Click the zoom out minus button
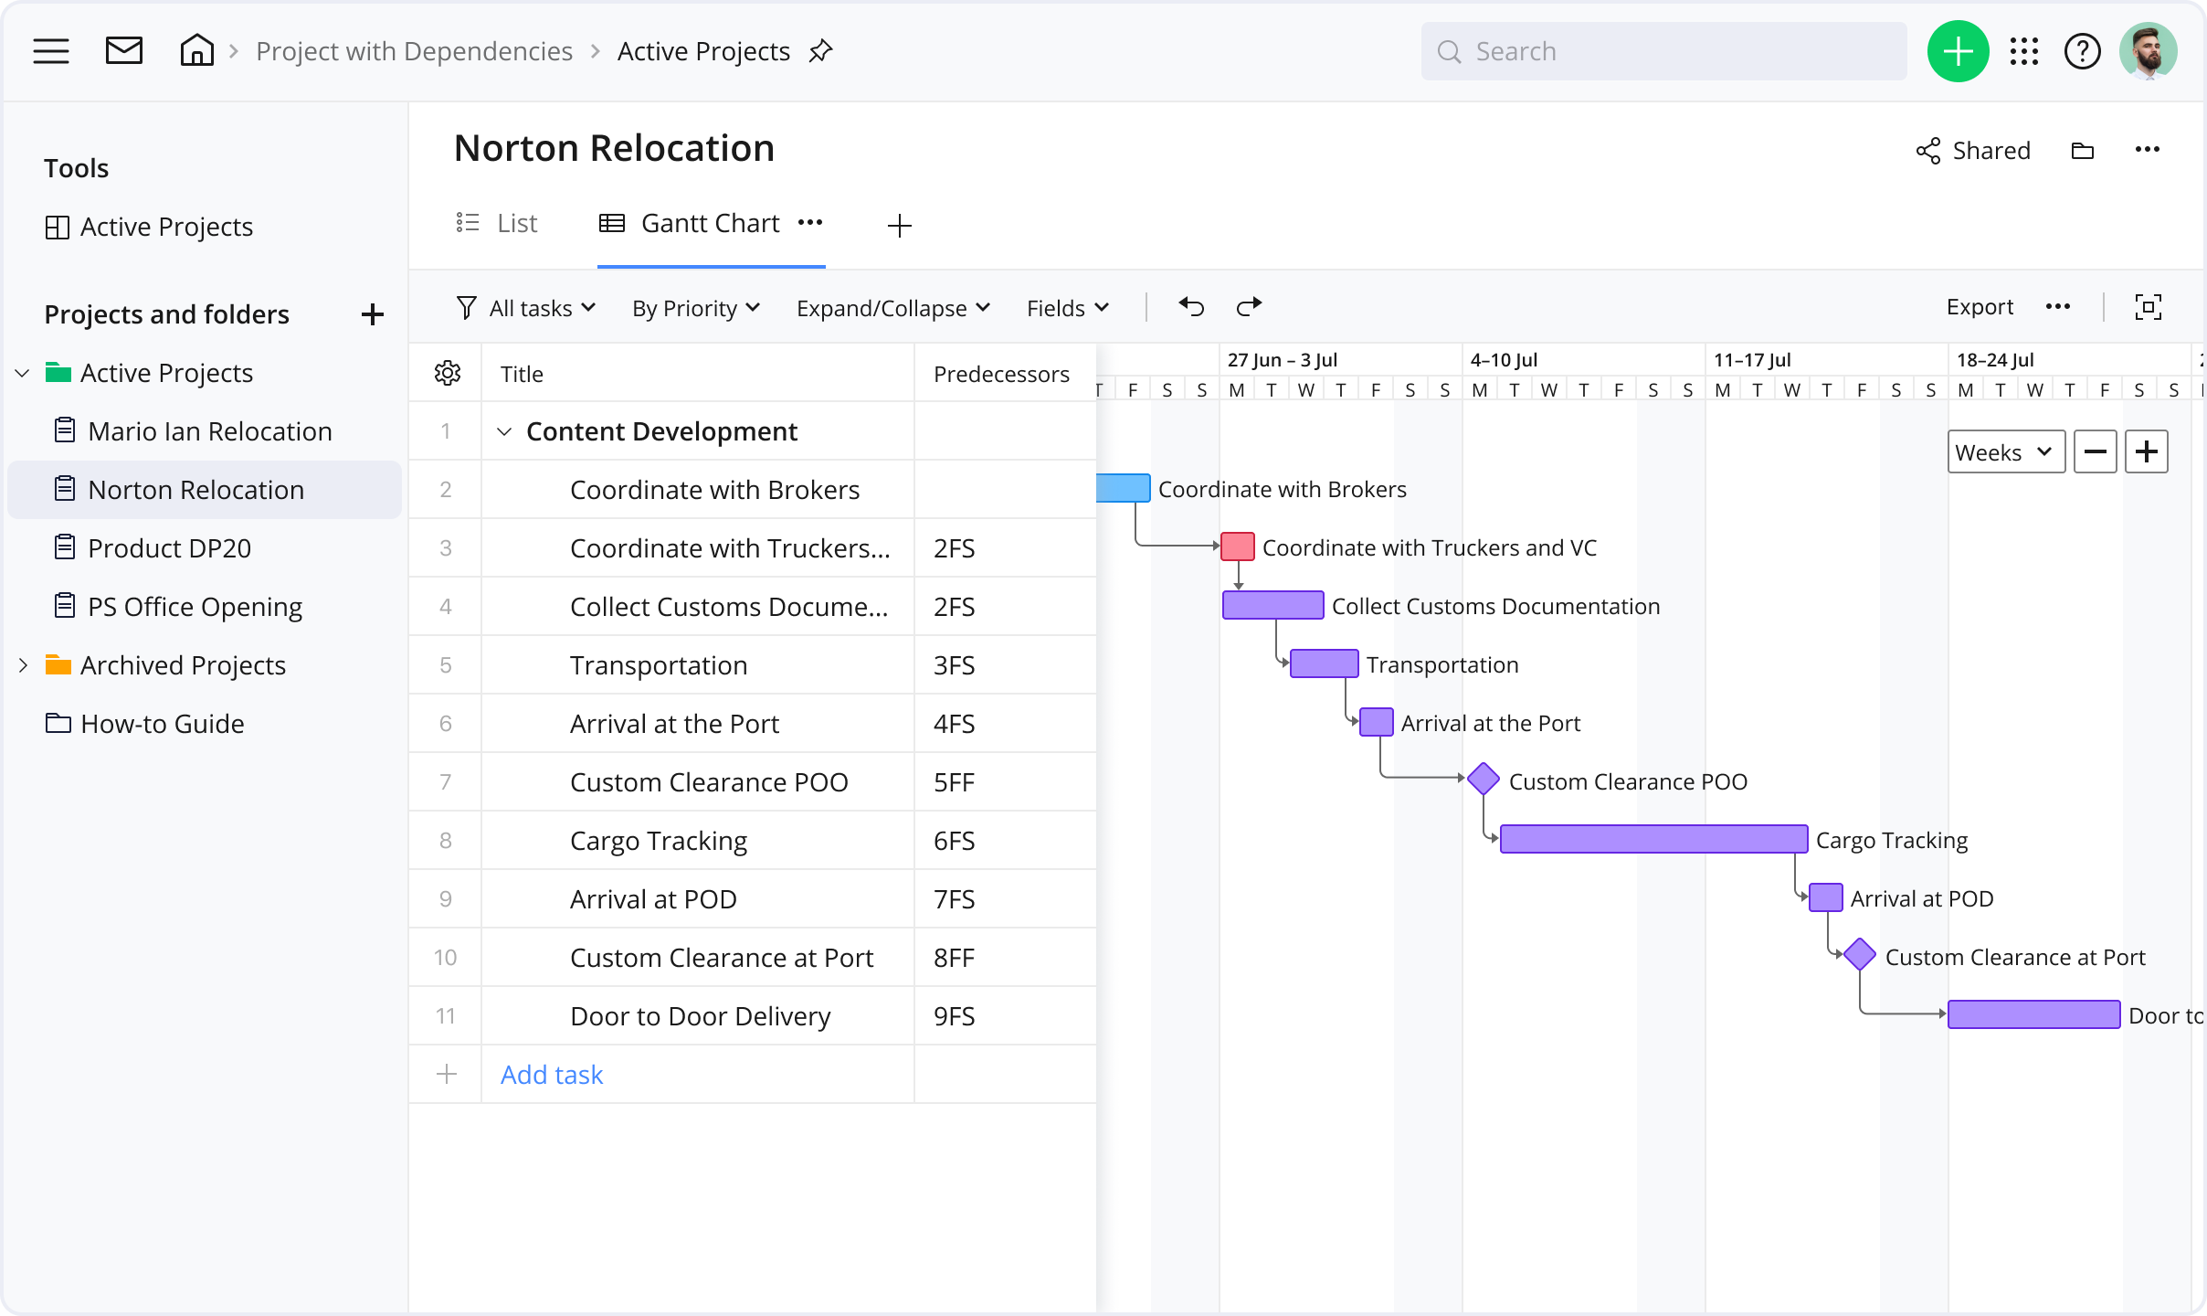The height and width of the screenshot is (1316, 2207). [2093, 452]
